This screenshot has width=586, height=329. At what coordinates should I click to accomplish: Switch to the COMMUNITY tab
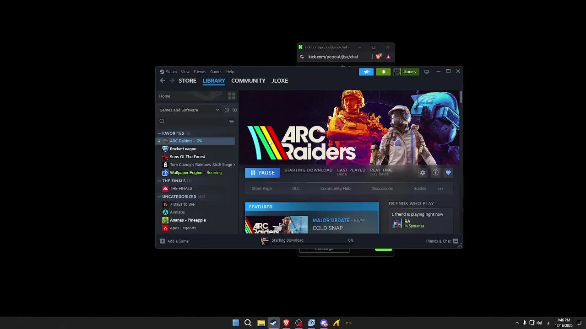point(248,80)
